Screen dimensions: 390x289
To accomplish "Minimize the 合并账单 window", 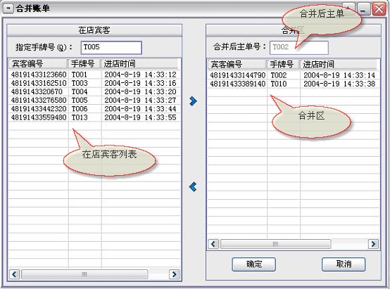I will (x=363, y=9).
